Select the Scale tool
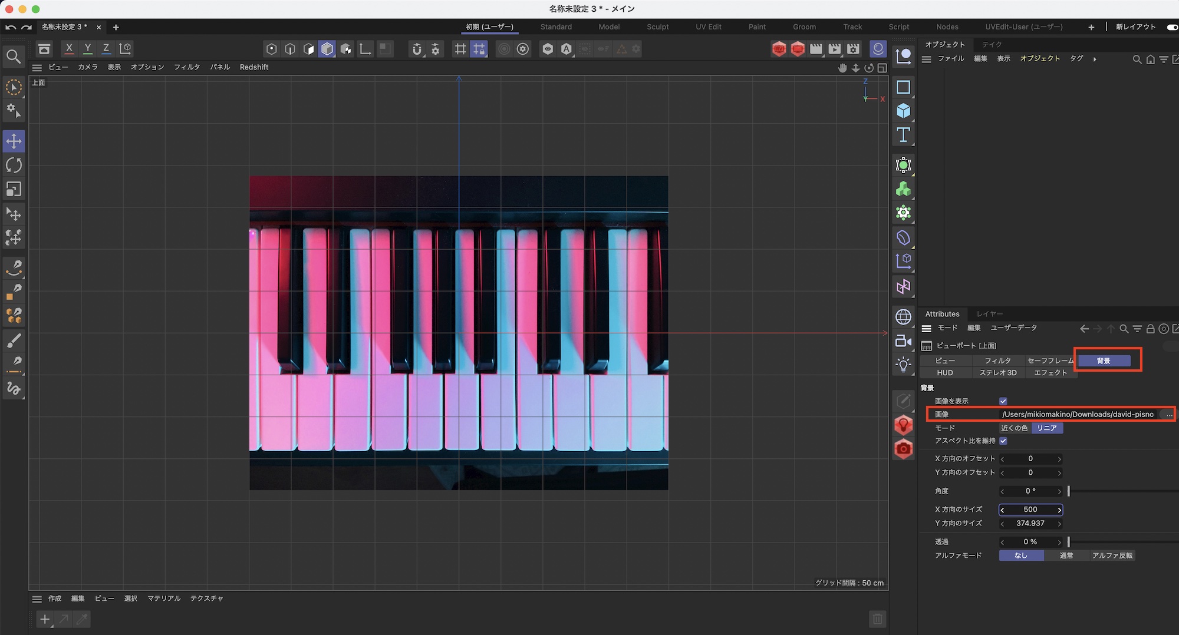 point(14,189)
